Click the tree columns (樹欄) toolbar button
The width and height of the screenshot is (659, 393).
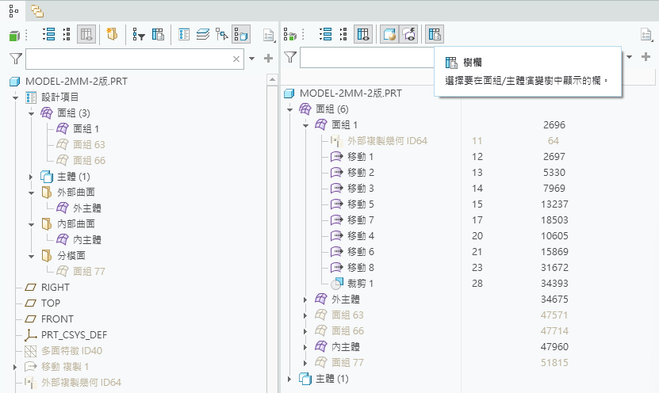pos(435,34)
